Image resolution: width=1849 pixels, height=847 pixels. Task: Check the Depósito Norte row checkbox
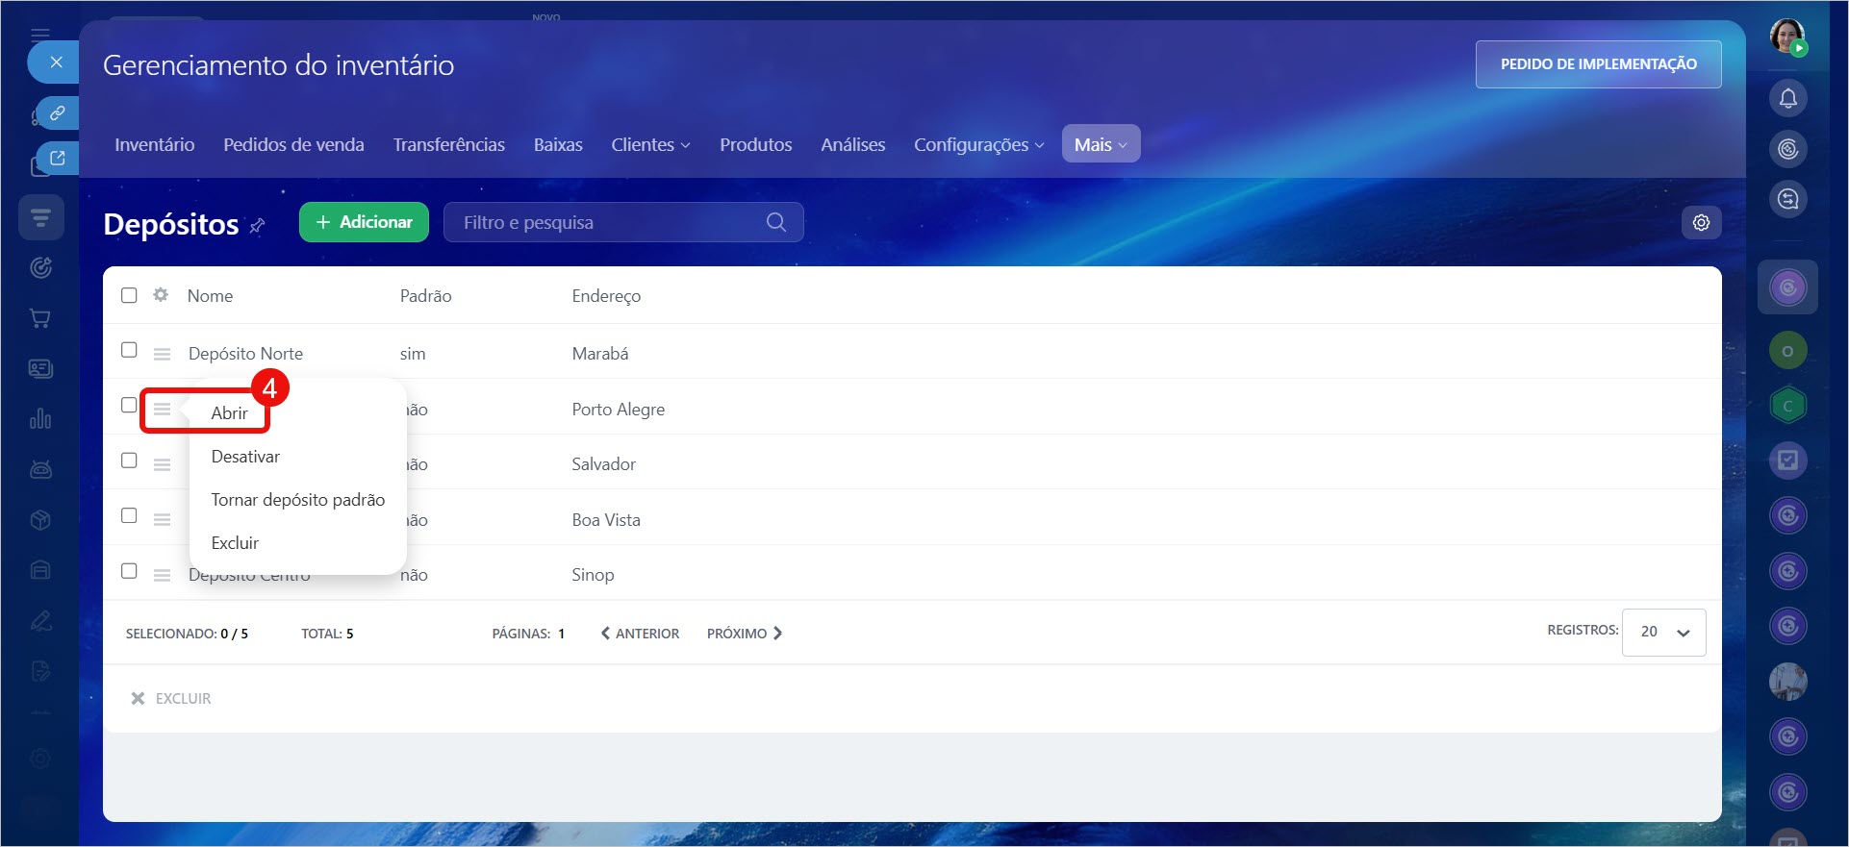click(x=129, y=350)
